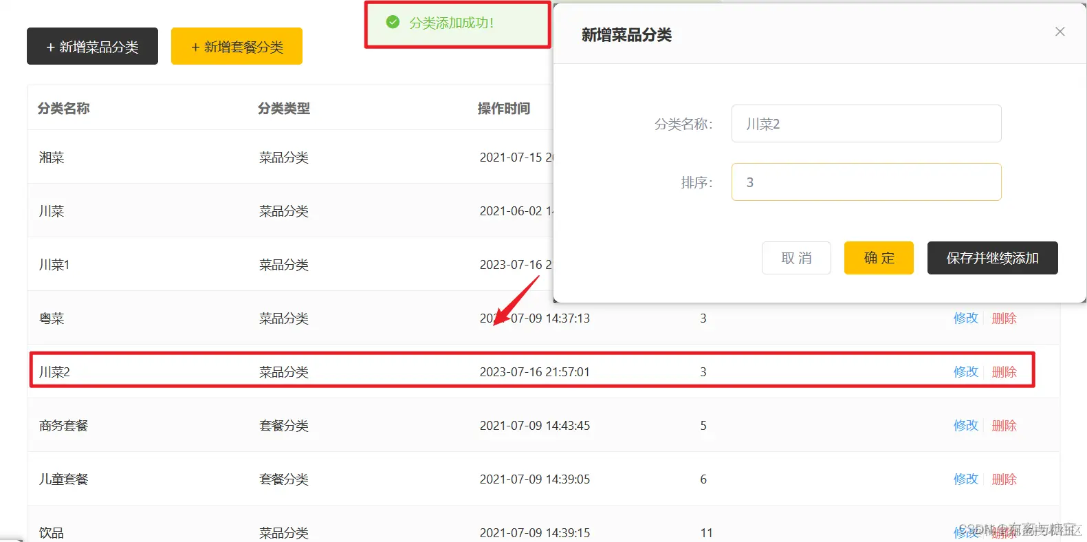This screenshot has height=542, width=1087.
Task: Click timestamp 2021-07-09 14:43:45
Action: (x=534, y=426)
